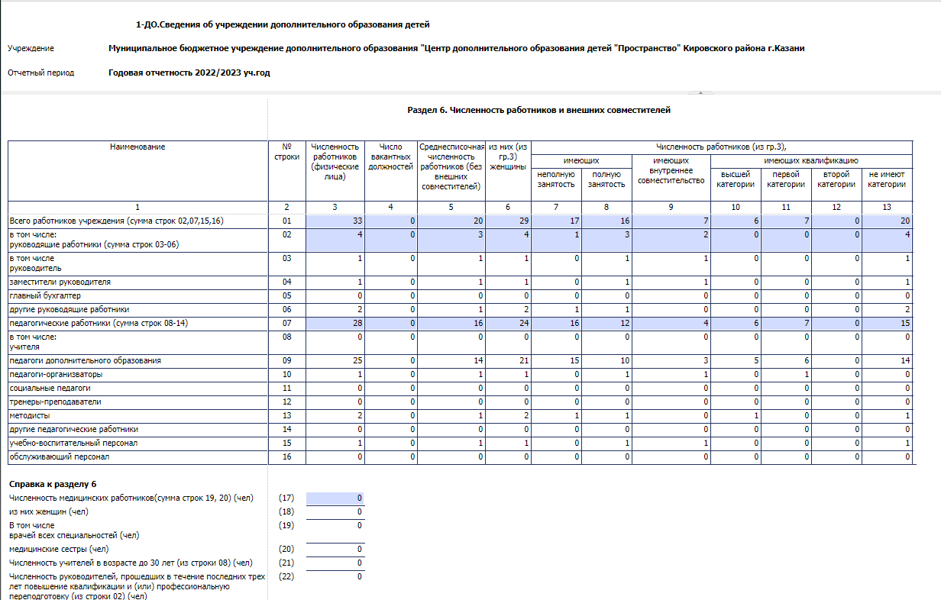
Task: Click the headcount cell for педагоги дополнительного образования
Action: tap(335, 360)
